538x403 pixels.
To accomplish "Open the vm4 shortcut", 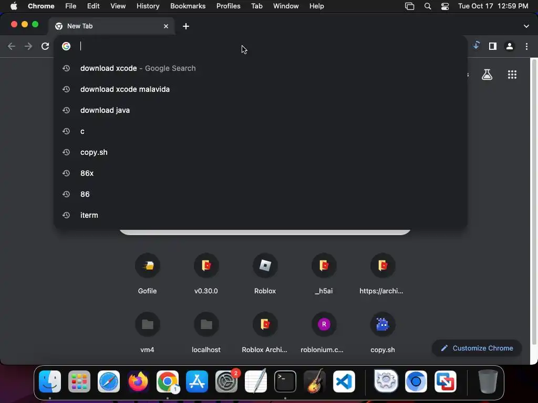I will coord(147,333).
